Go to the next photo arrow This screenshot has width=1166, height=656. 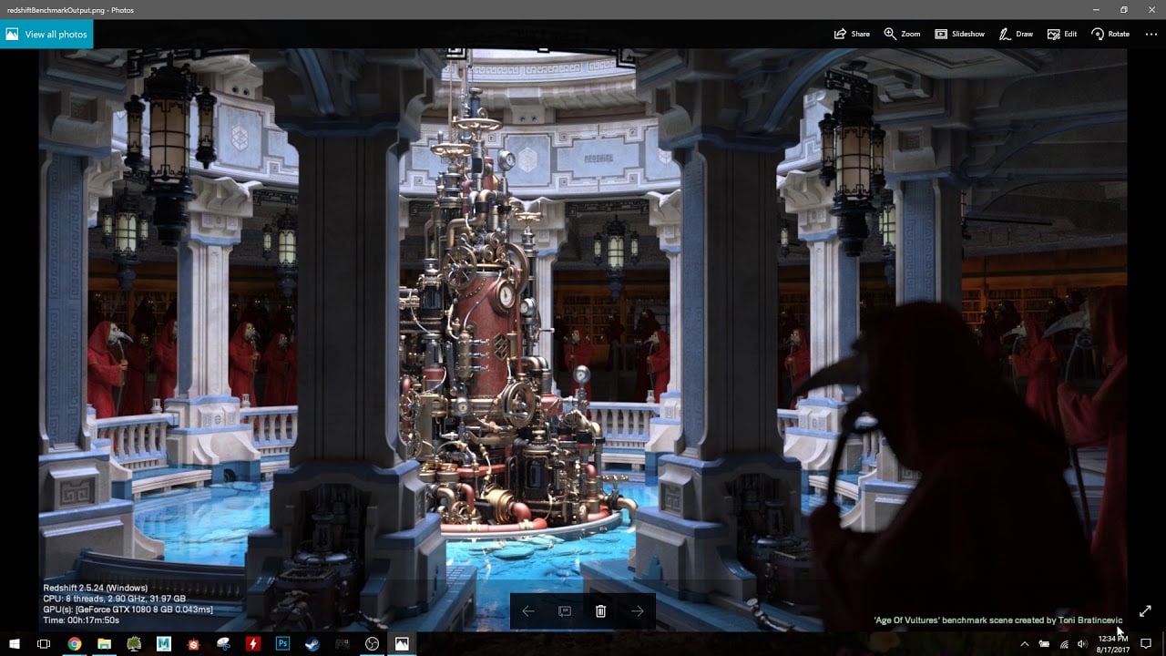[x=638, y=611]
